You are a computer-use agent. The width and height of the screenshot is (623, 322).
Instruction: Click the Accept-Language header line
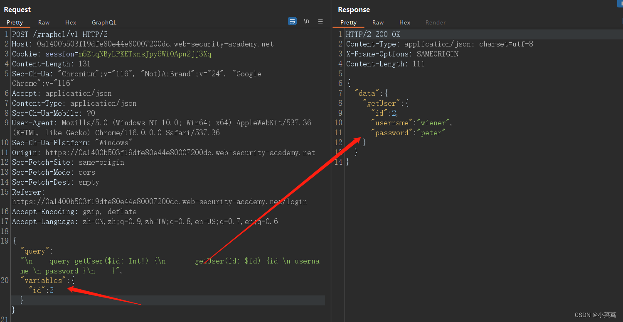click(x=145, y=222)
